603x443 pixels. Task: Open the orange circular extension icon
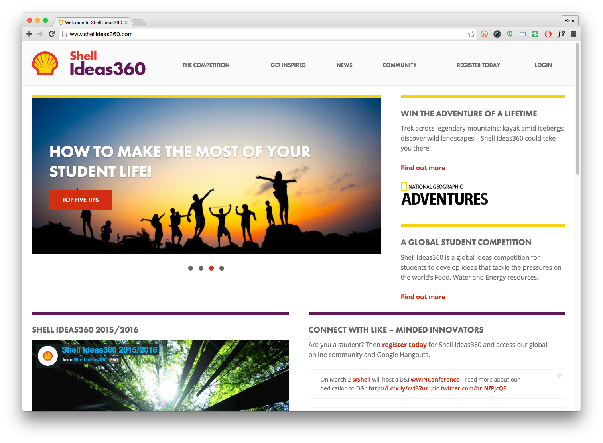(484, 34)
